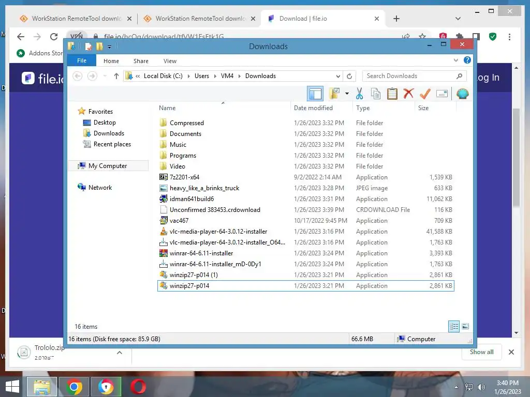Toggle the preview pane layout icon
Image resolution: width=530 pixels, height=397 pixels.
coord(315,94)
